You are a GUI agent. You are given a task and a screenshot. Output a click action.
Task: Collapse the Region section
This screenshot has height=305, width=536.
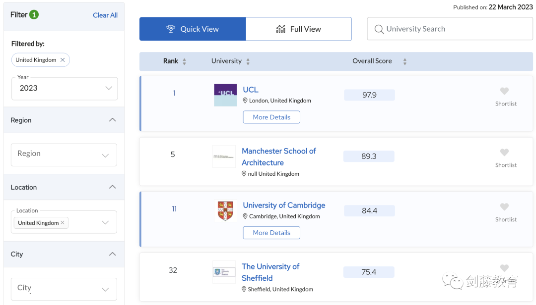113,120
